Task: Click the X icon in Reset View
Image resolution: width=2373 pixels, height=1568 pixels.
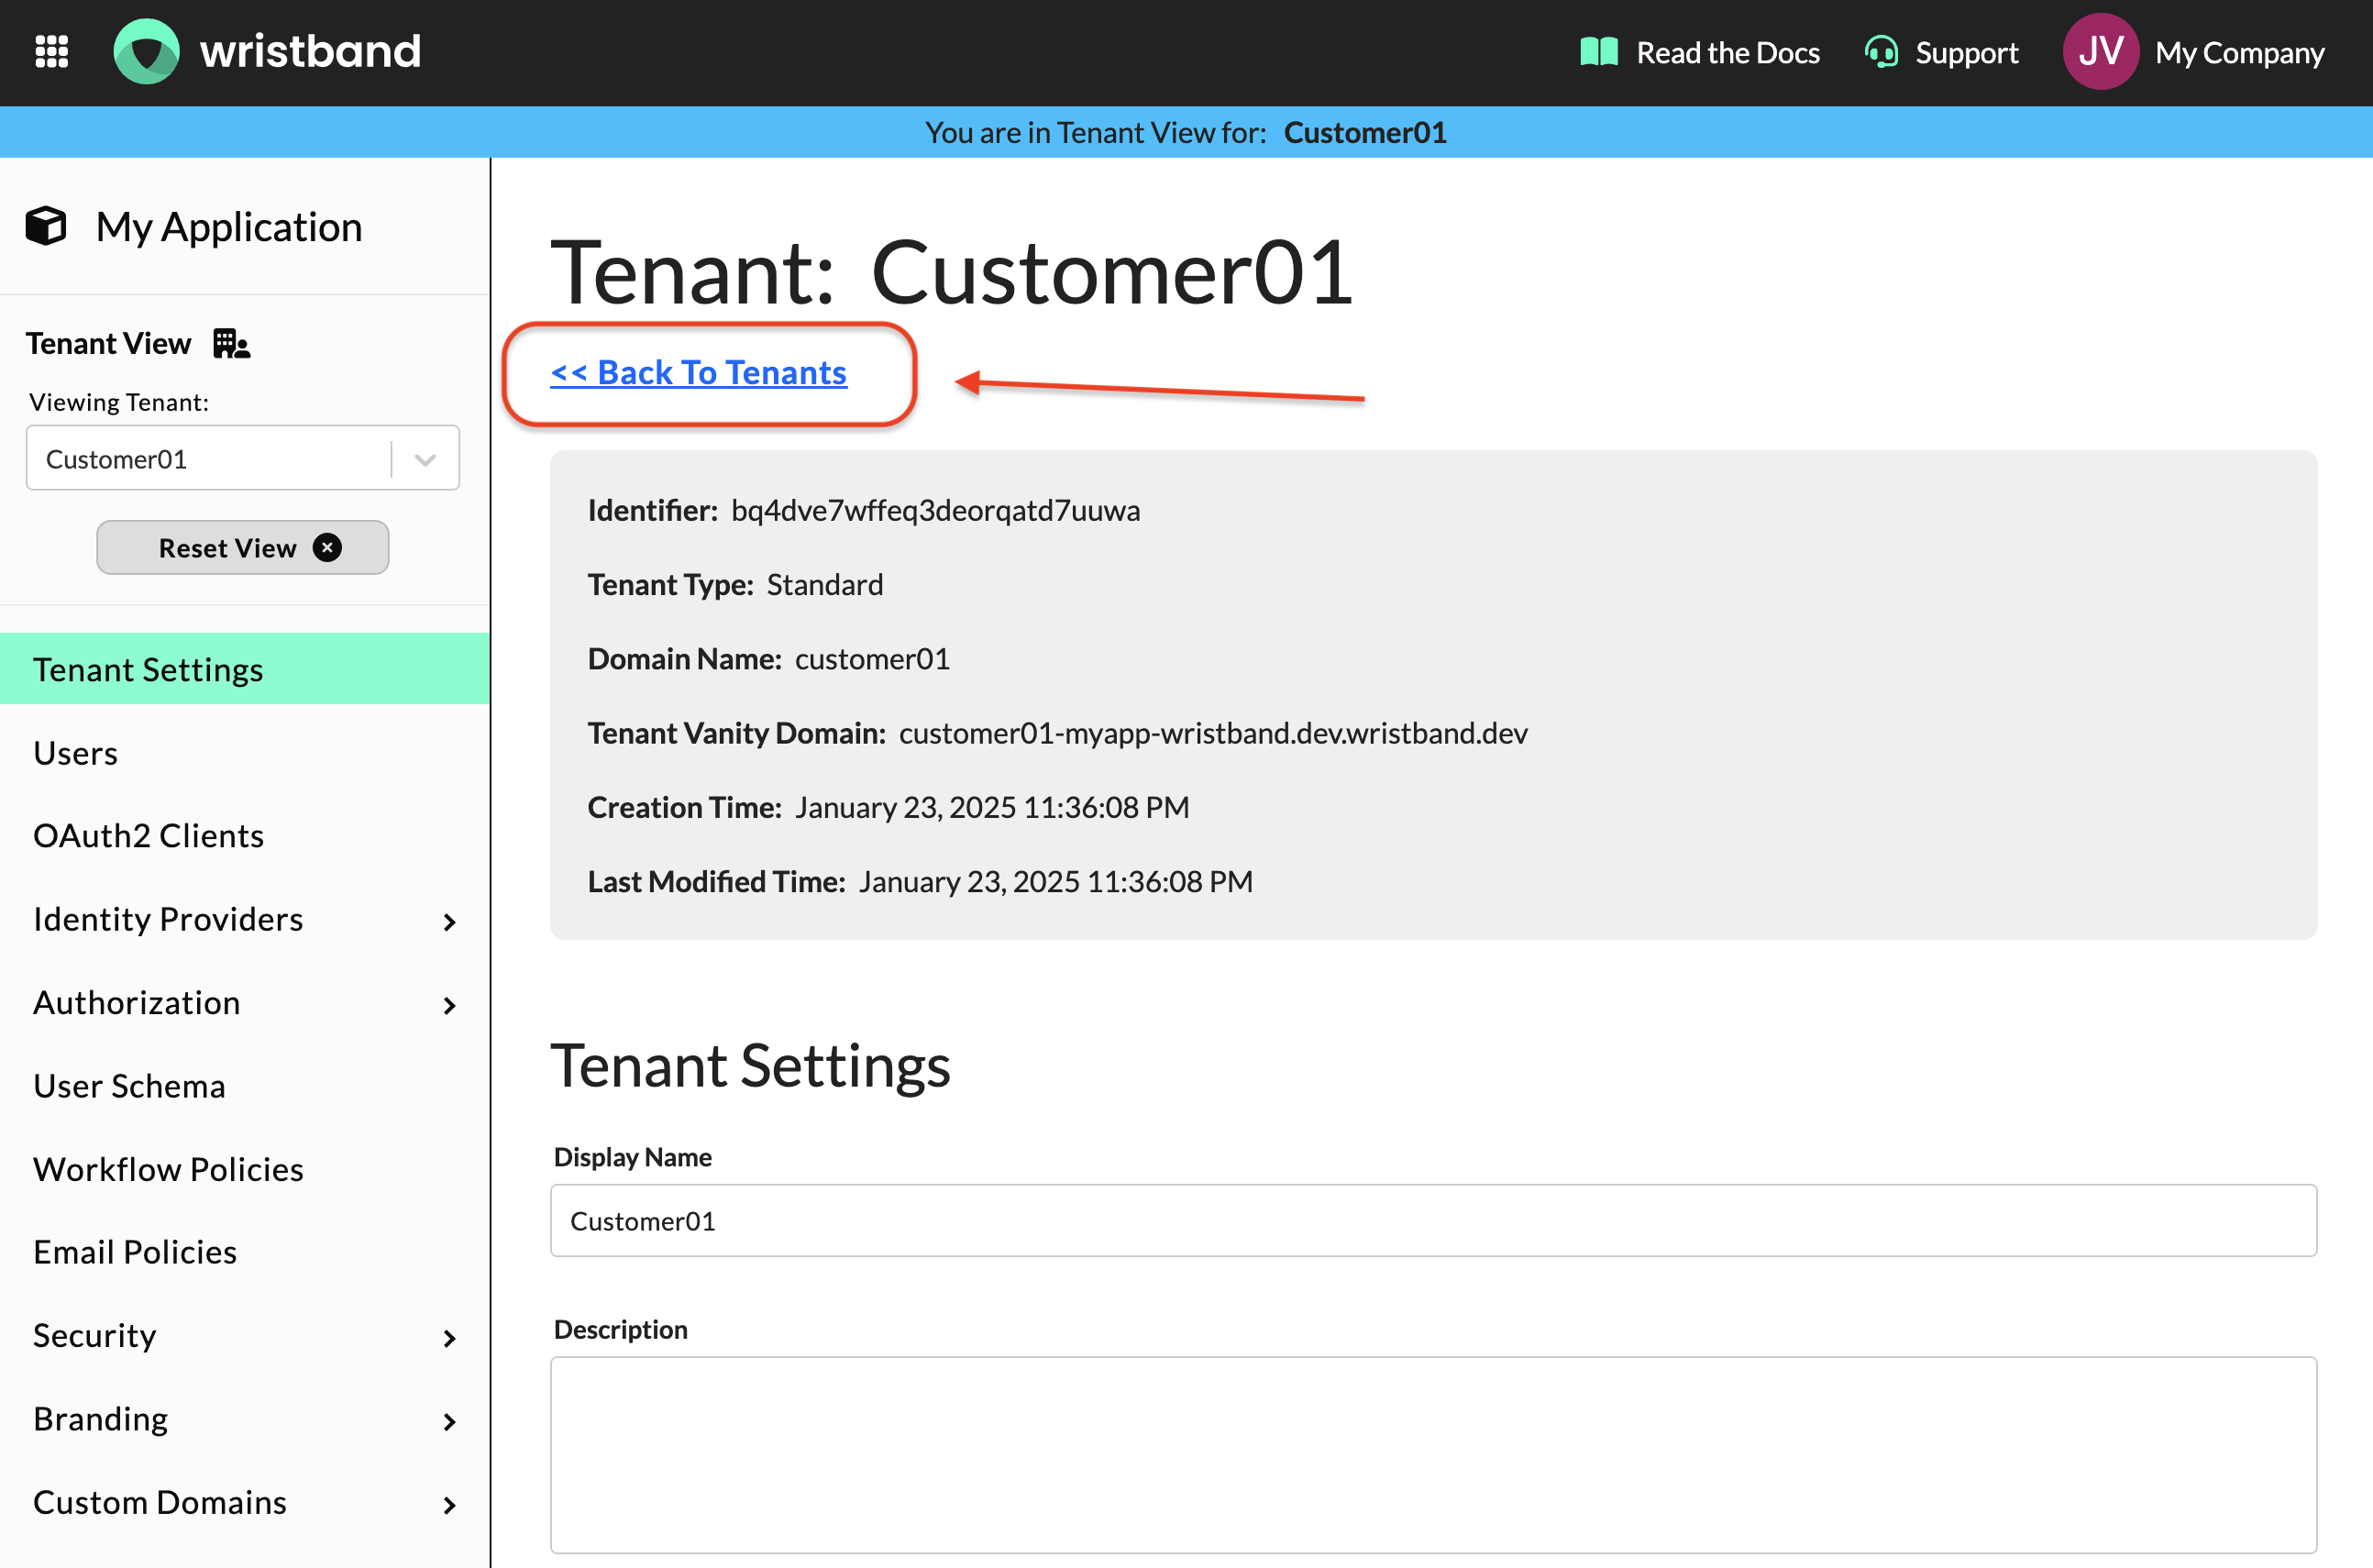Action: click(x=327, y=548)
